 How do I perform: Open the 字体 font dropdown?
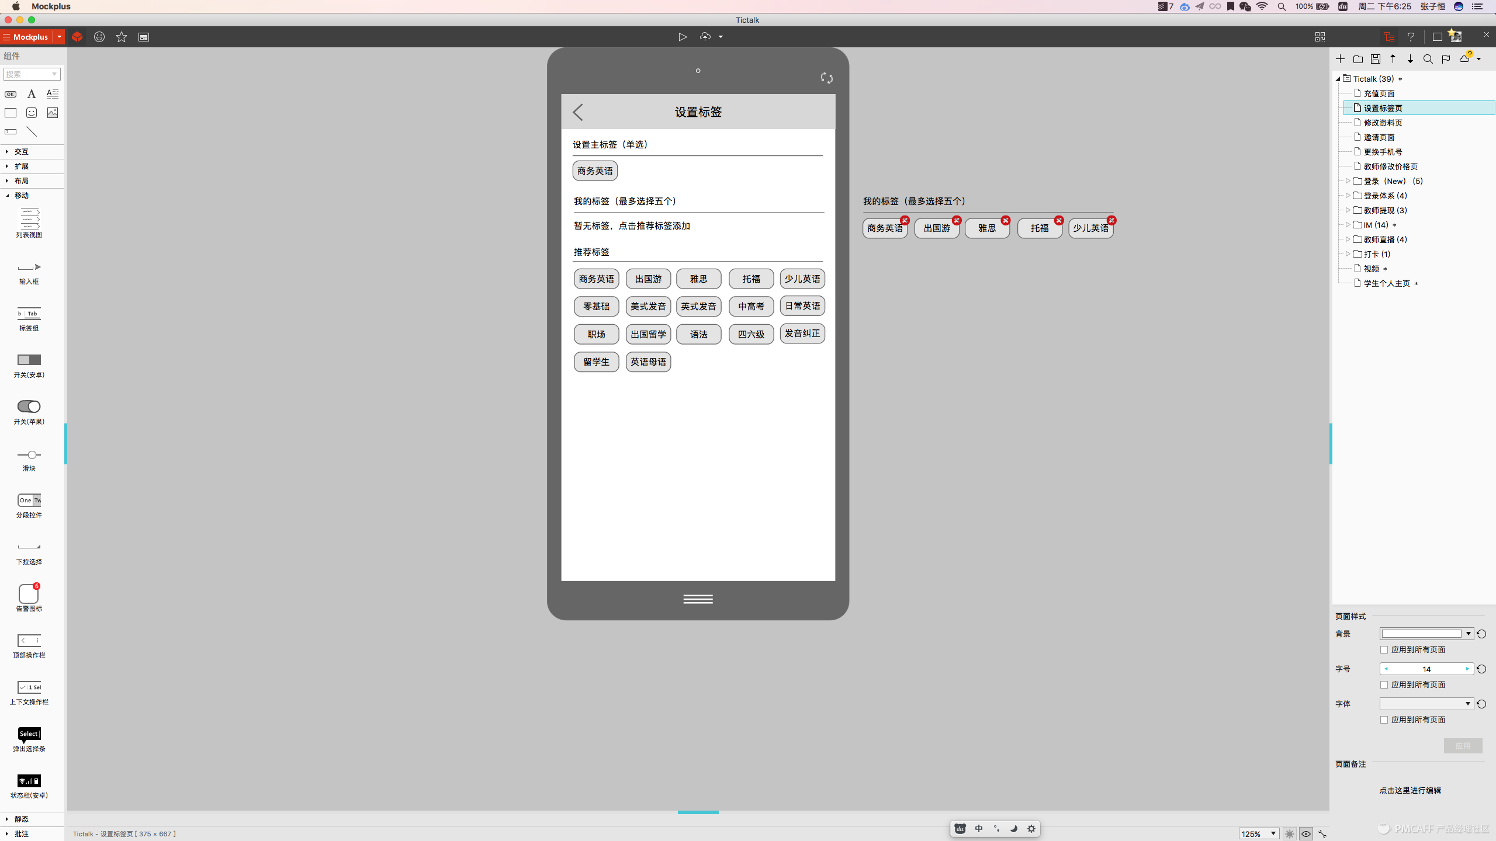pyautogui.click(x=1467, y=704)
